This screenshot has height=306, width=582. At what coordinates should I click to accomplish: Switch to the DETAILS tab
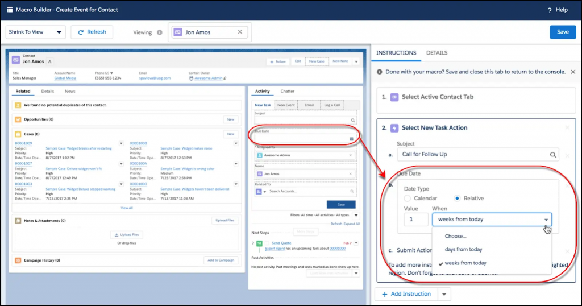(436, 53)
